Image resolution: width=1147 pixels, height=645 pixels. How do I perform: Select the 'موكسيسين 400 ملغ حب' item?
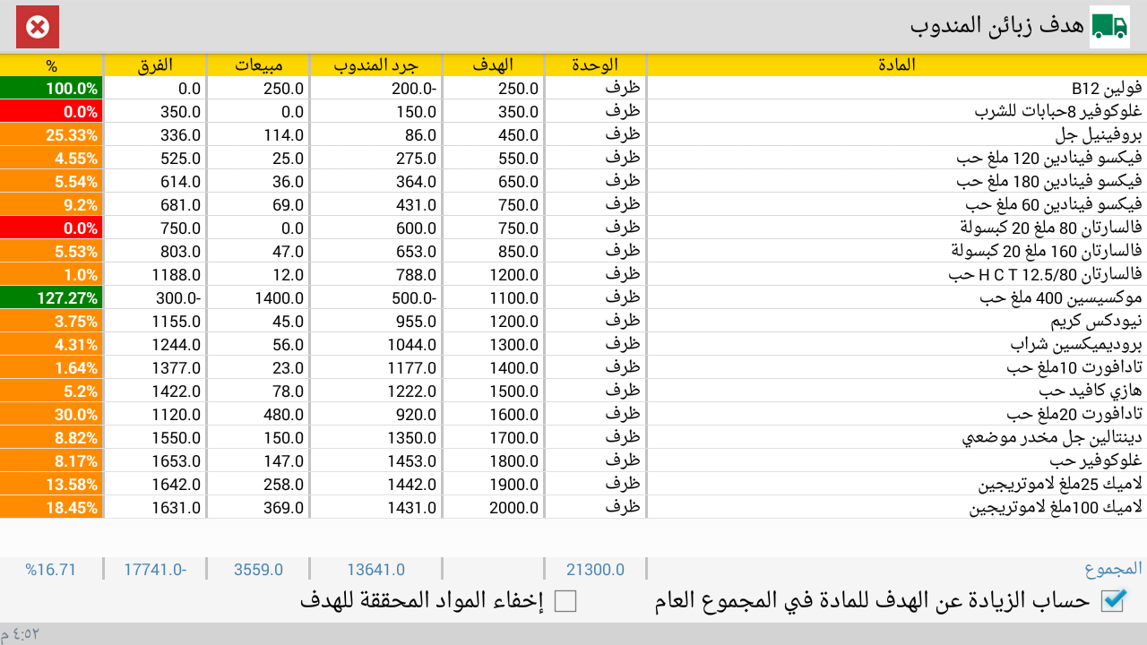point(1061,297)
